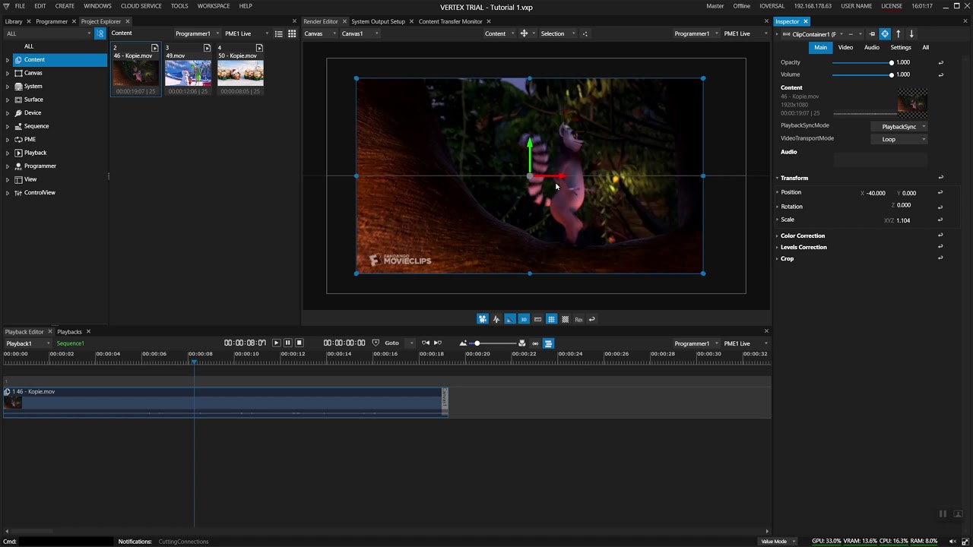973x547 pixels.
Task: Open the Canvas1 dropdown in Render Editor
Action: pos(360,33)
